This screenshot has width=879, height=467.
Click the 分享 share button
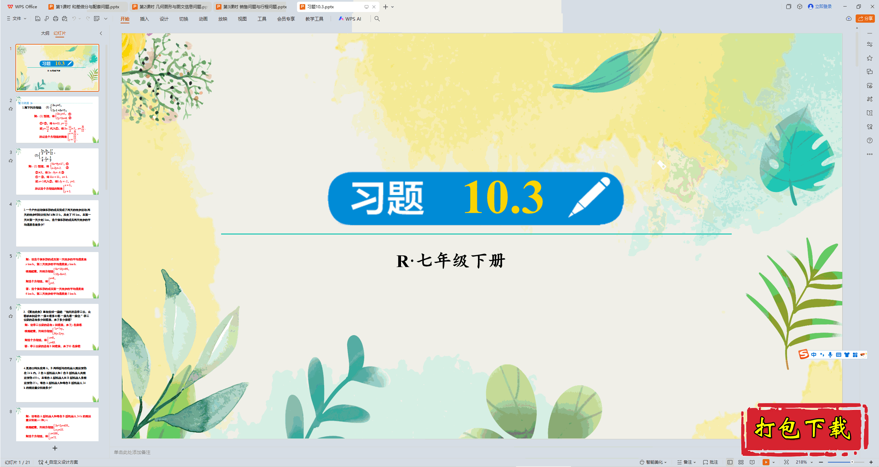pyautogui.click(x=865, y=19)
